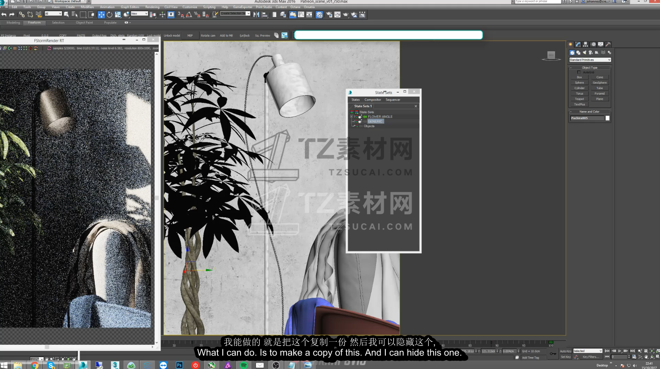Click the ViewCube in the viewport
The width and height of the screenshot is (660, 369).
pos(551,56)
